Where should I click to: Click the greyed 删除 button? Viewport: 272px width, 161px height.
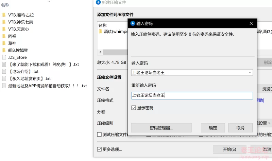[265, 62]
